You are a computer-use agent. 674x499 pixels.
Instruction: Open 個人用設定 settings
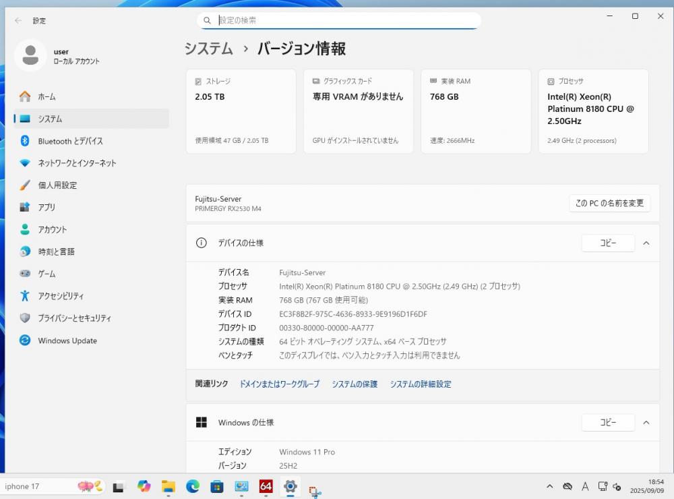[91, 185]
